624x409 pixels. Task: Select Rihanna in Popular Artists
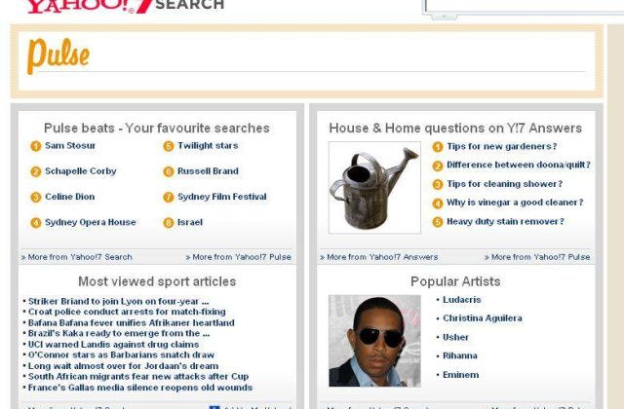click(459, 355)
